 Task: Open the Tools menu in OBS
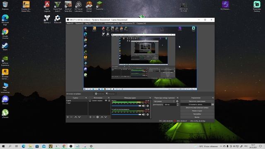pos(128,24)
